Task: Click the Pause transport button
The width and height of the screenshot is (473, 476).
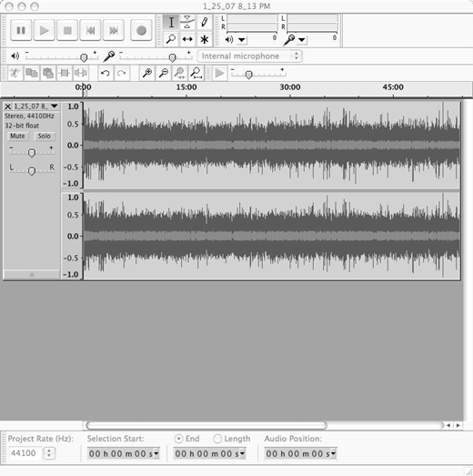Action: click(x=21, y=30)
